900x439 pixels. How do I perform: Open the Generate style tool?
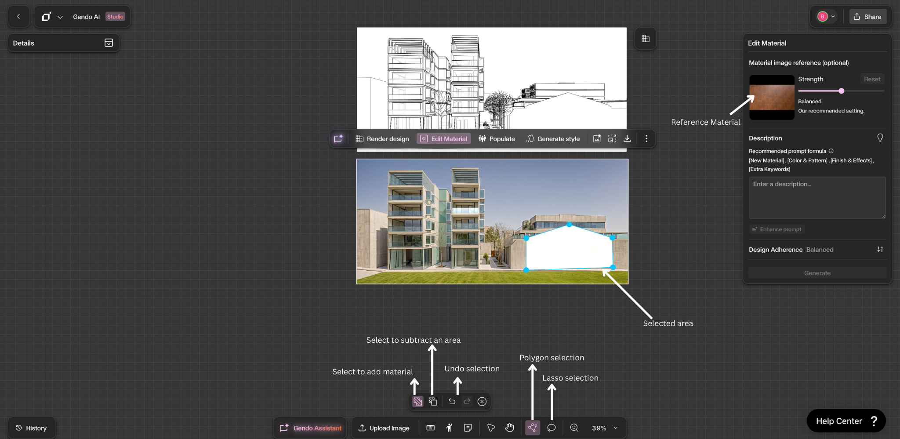coord(553,138)
